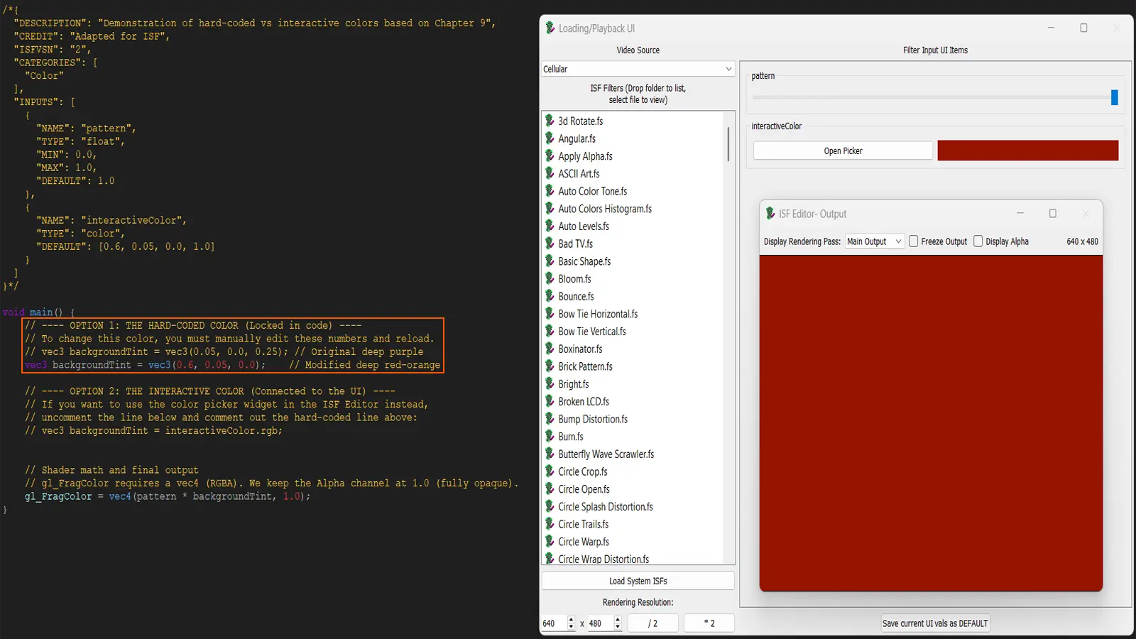Click the icon beside 3d Rotate.fs
Screen dimensions: 1136x639
[550, 121]
